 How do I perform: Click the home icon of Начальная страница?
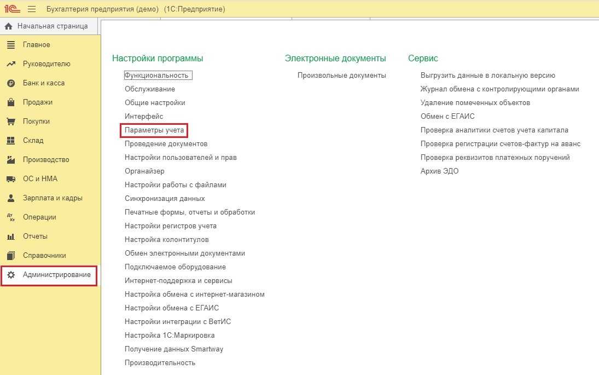tap(8, 26)
